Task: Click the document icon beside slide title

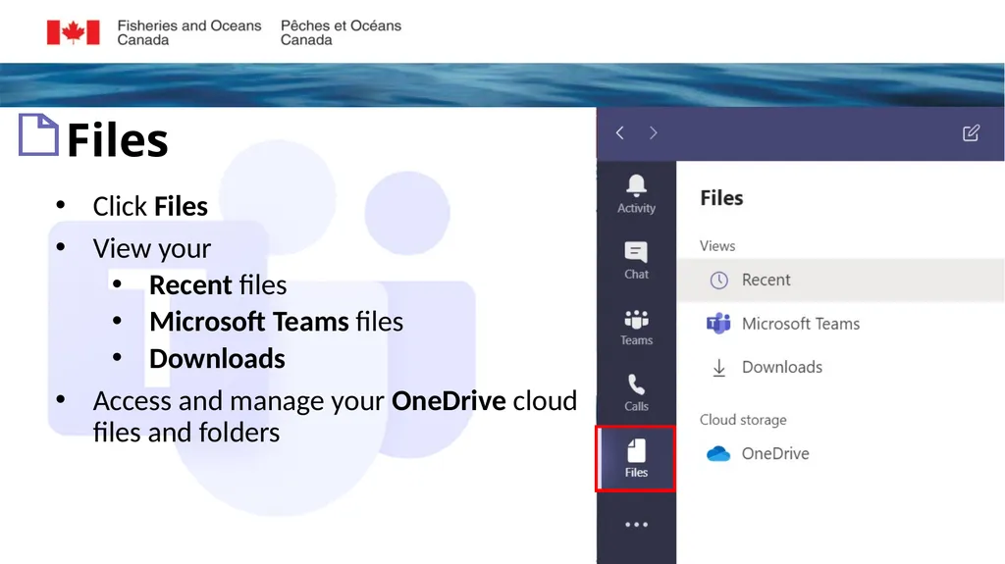Action: [38, 134]
